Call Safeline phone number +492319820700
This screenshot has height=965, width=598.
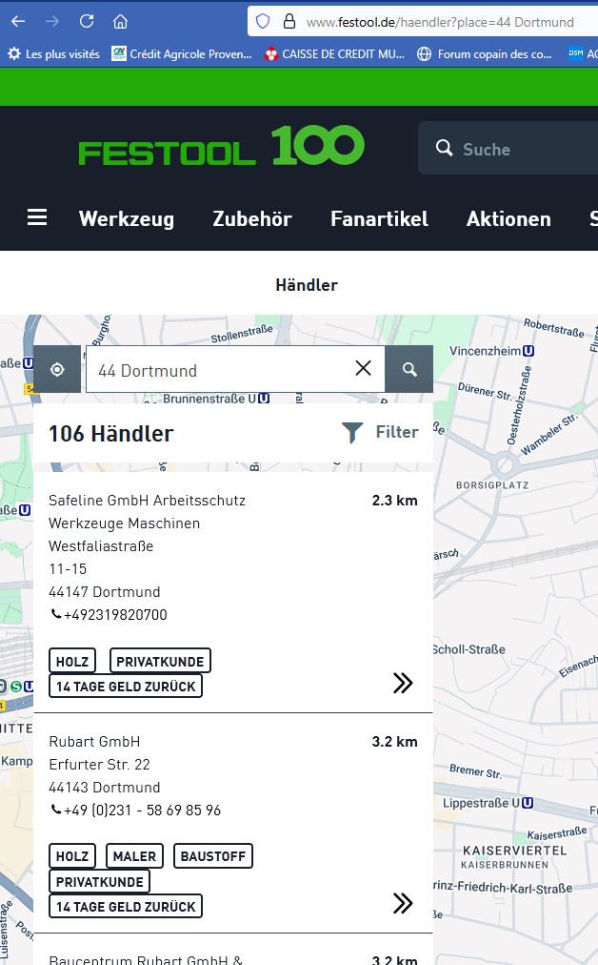[114, 615]
